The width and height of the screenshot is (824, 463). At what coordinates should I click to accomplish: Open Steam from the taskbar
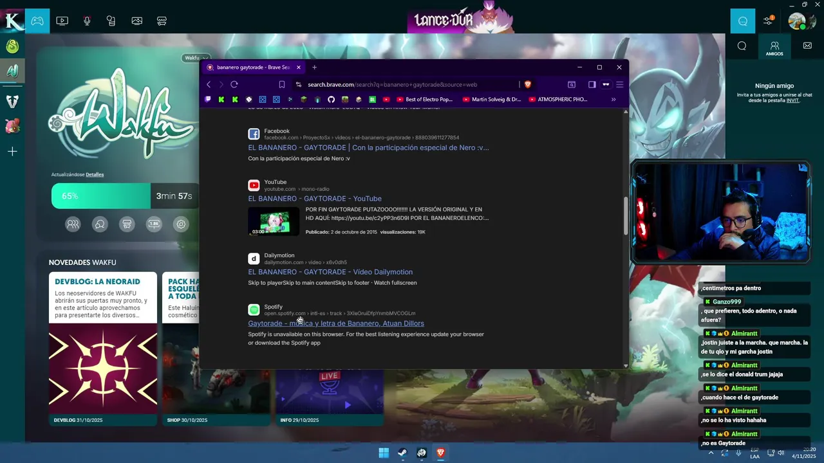click(x=402, y=453)
